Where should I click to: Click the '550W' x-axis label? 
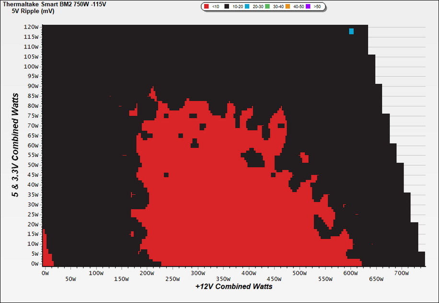coord(325,279)
